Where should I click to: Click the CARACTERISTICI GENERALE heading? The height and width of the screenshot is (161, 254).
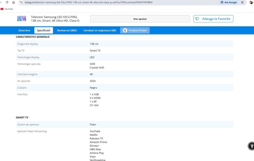click(33, 37)
